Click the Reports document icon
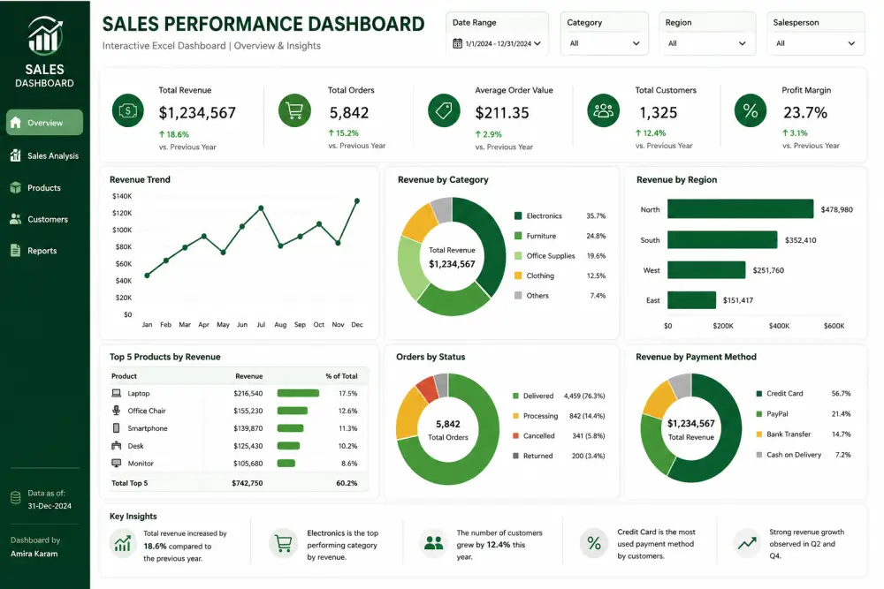 coord(16,251)
